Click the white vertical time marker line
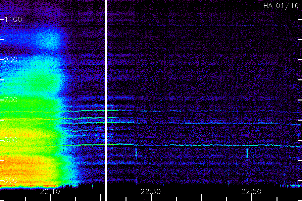Screen dimensions: 302x201 [106, 100]
